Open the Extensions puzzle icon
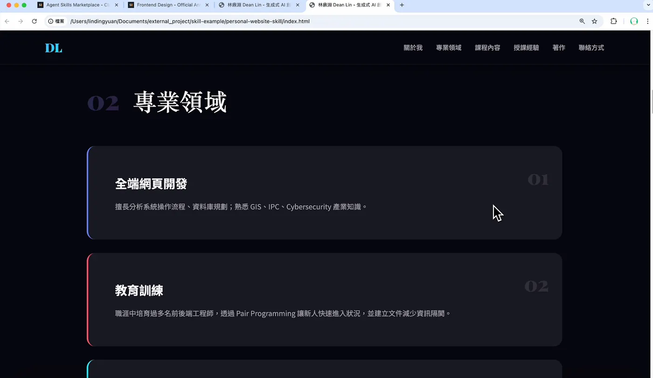Image resolution: width=653 pixels, height=378 pixels. click(614, 21)
